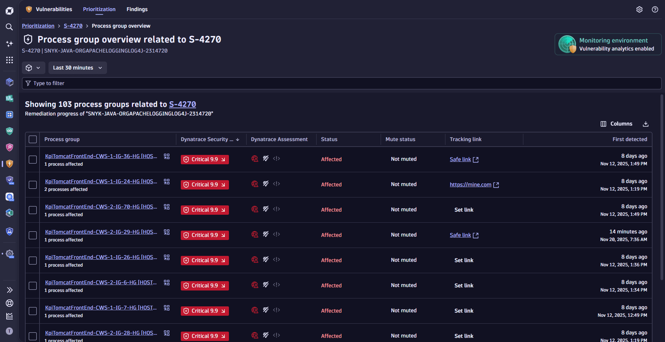This screenshot has width=665, height=342.
Task: Select checkbox for KpiTomcatFrontEnd-CWS-2-IG-29-HG row
Action: click(33, 235)
